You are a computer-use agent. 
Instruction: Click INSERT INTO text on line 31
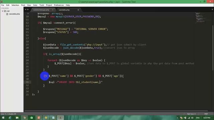coord(67,82)
